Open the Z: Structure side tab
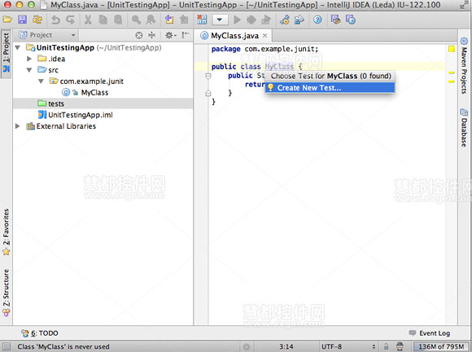 6,293
